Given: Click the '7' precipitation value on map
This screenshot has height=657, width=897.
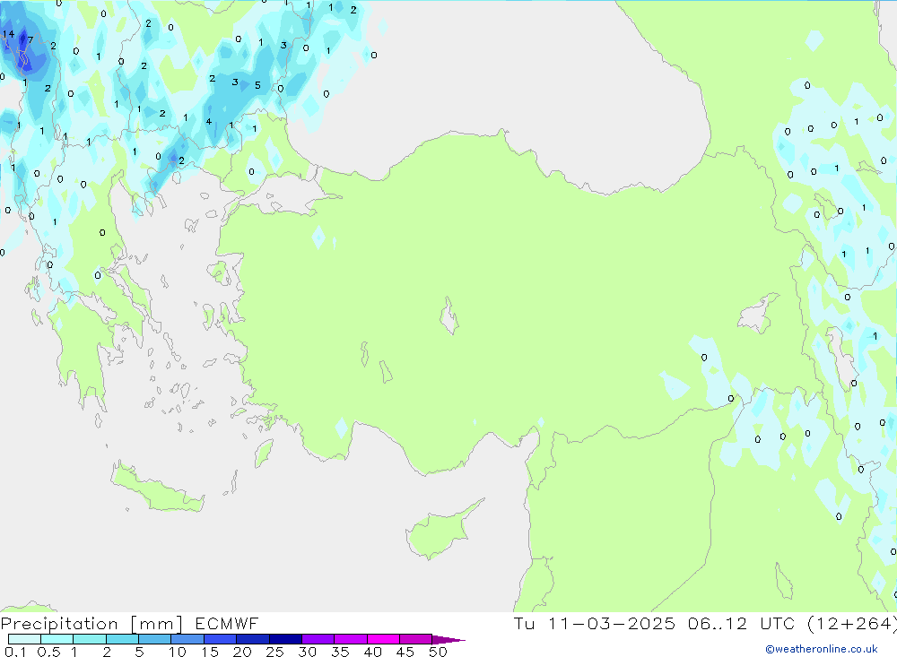Looking at the screenshot, I should [30, 40].
